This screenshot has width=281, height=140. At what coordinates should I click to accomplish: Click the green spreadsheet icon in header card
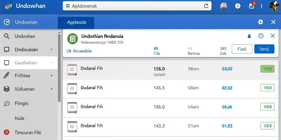[x=72, y=39]
